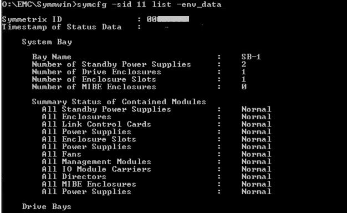This screenshot has height=213, width=347.
Task: Click the Number of Enclosure Slots label
Action: tap(94, 79)
